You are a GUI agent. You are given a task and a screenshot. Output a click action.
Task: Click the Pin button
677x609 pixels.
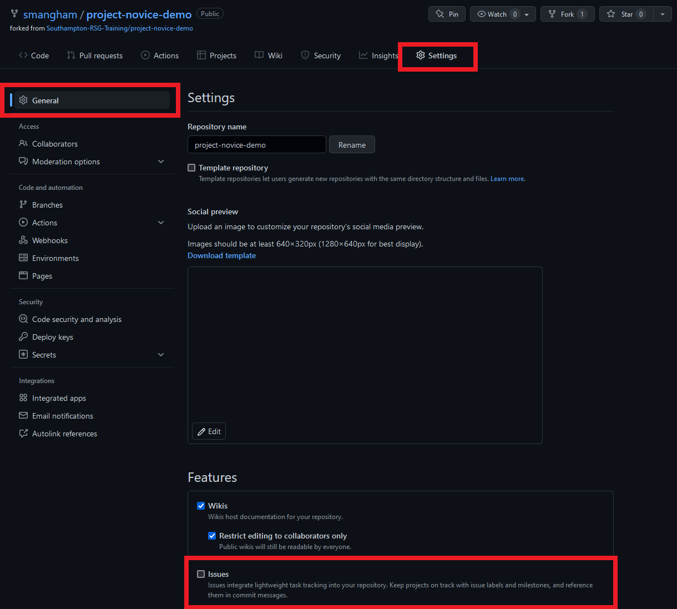click(x=447, y=14)
